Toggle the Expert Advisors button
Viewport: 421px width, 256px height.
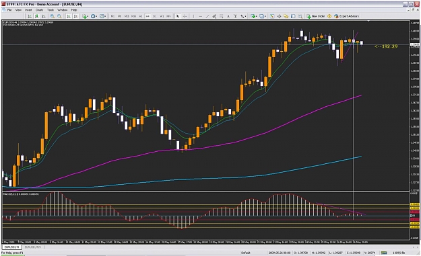pos(346,16)
